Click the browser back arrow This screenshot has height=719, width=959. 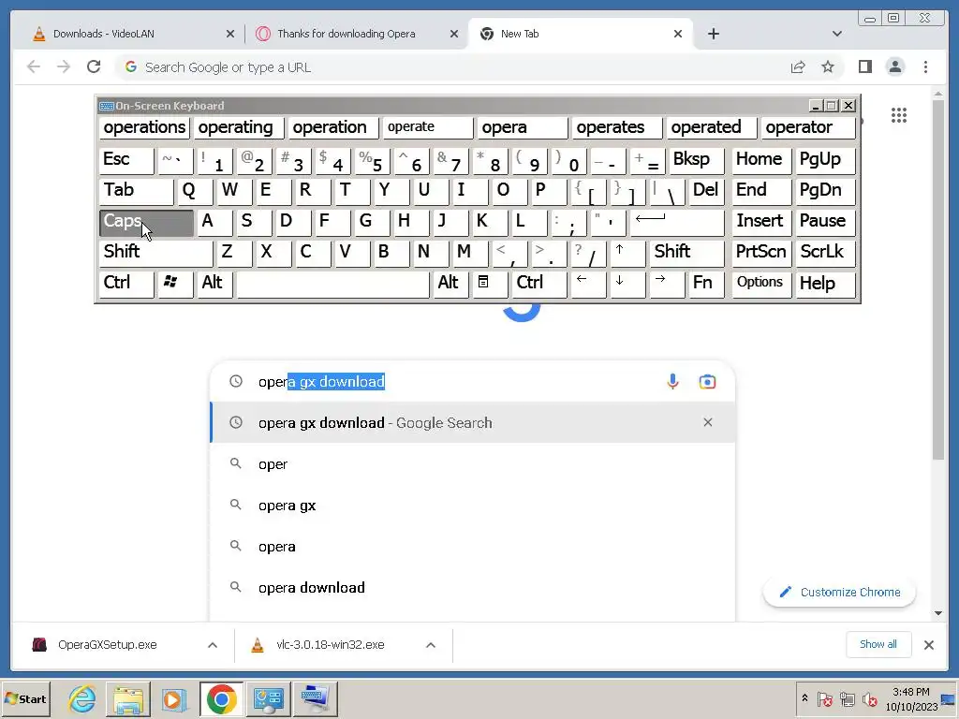[x=34, y=66]
